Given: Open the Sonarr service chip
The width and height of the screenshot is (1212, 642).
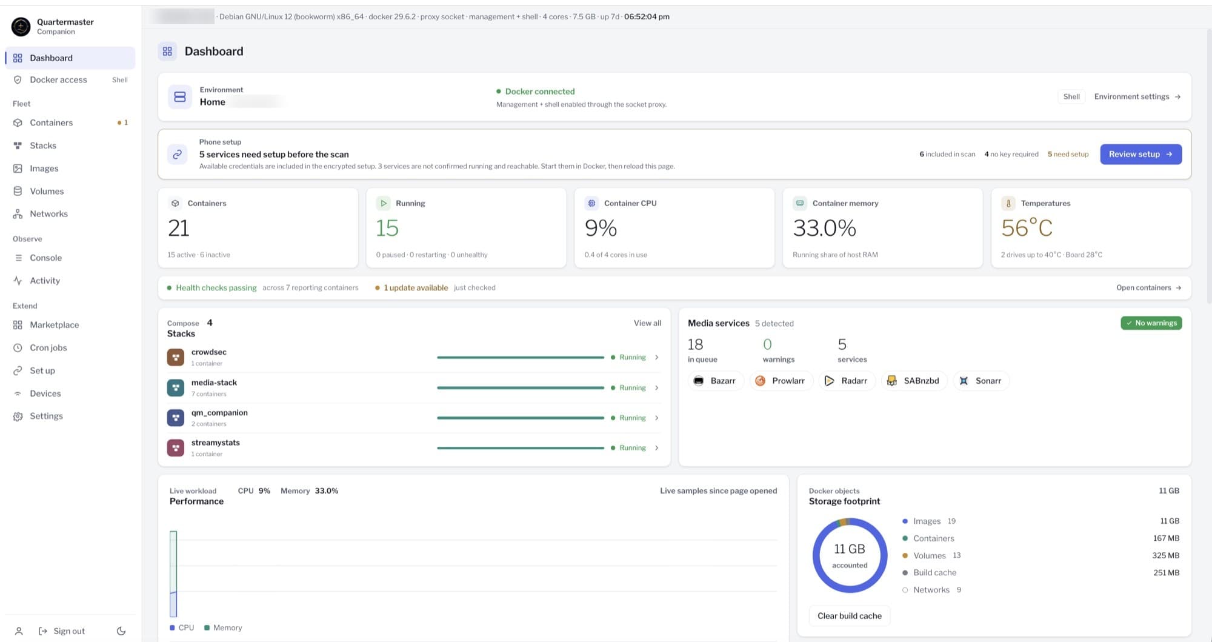Looking at the screenshot, I should 981,381.
